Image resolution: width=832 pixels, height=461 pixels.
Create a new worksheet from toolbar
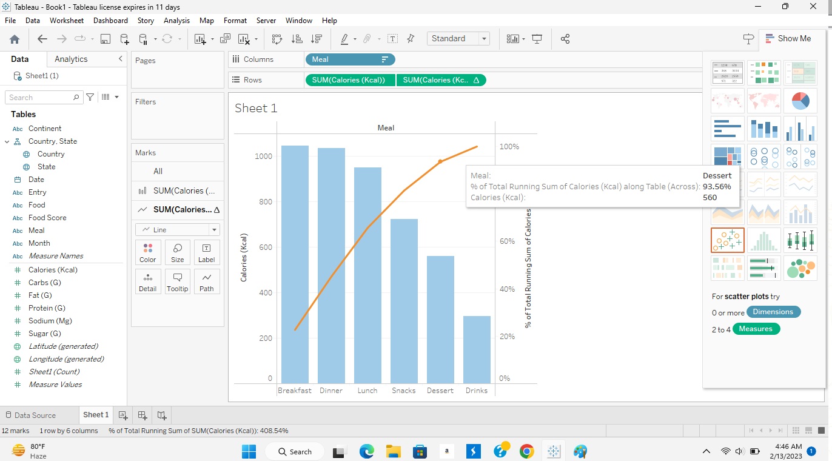point(200,39)
